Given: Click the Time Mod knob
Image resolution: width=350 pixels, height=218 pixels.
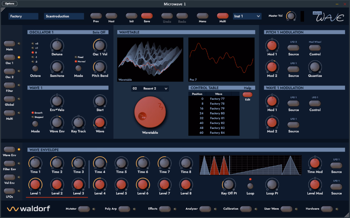Looking at the screenshot, I should (x=315, y=163).
